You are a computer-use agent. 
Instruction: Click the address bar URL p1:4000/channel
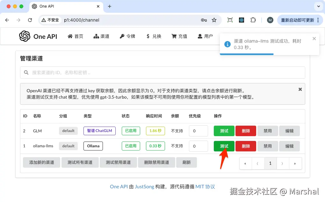pos(82,20)
